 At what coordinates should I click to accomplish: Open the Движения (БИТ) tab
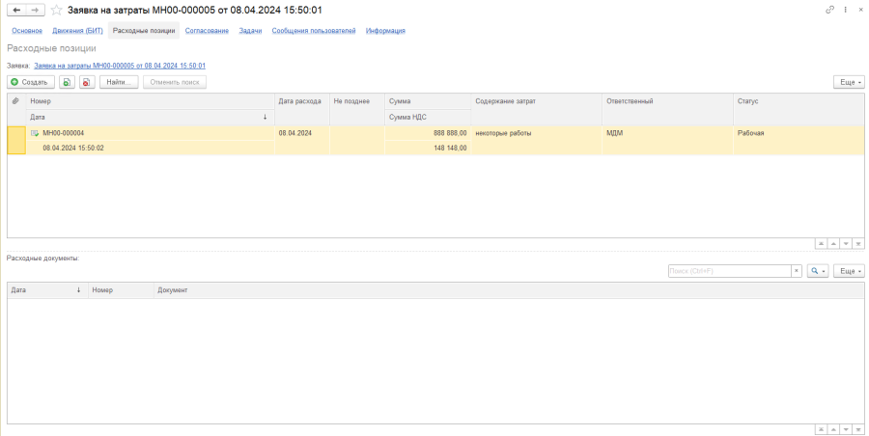coord(78,31)
